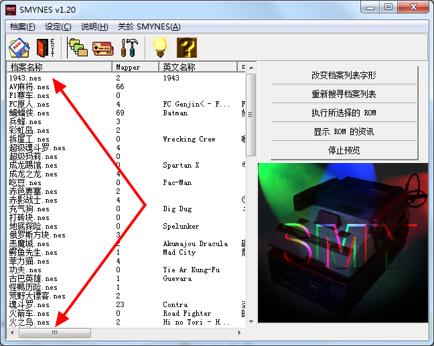Click the Spelunker English name cell
The image size is (434, 346).
click(181, 227)
